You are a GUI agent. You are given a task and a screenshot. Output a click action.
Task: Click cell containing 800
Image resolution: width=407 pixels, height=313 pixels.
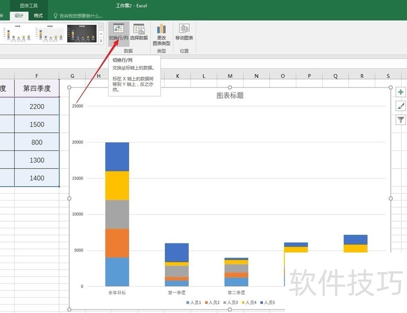37,142
